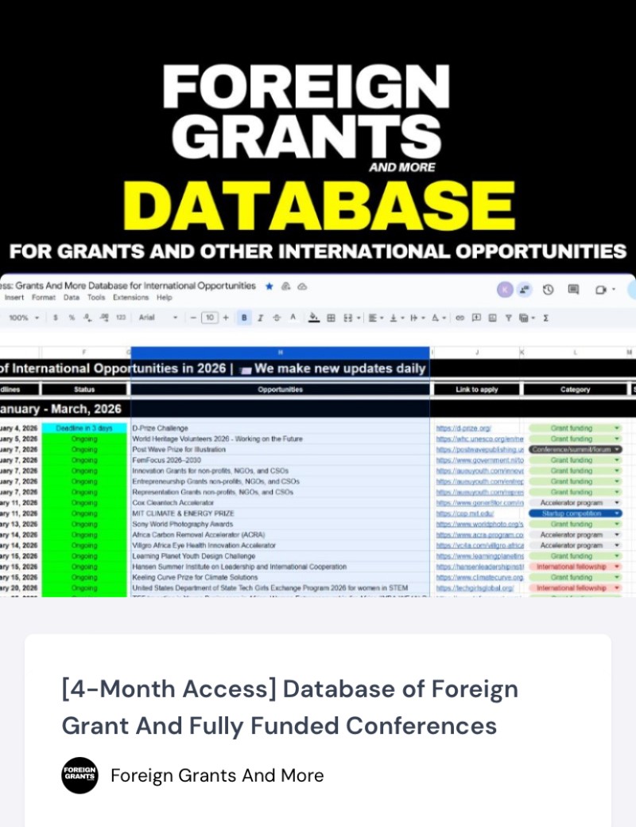Insert a comment with the toolbar icon
636x827 pixels.
click(x=476, y=318)
